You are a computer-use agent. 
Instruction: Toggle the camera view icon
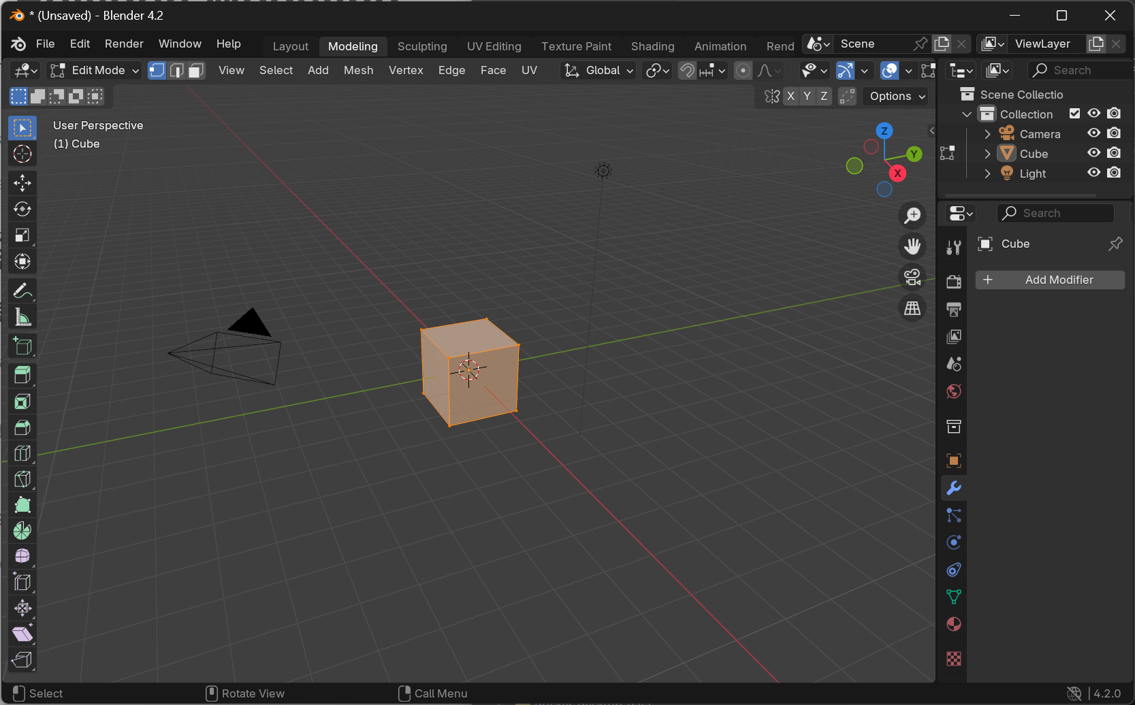[912, 277]
